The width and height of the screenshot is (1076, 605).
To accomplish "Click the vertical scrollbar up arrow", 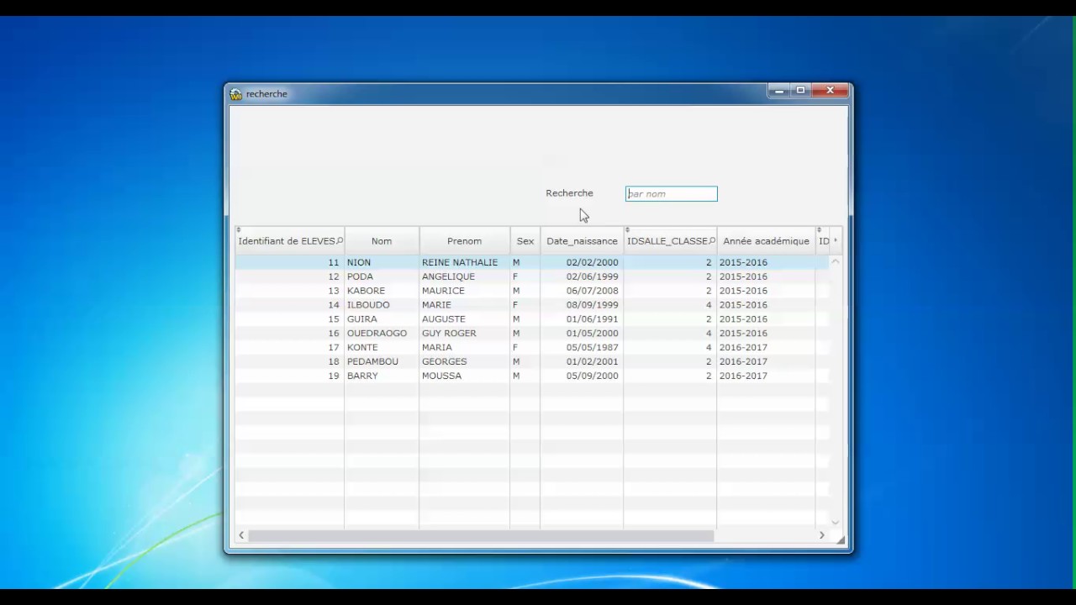I will click(x=835, y=262).
